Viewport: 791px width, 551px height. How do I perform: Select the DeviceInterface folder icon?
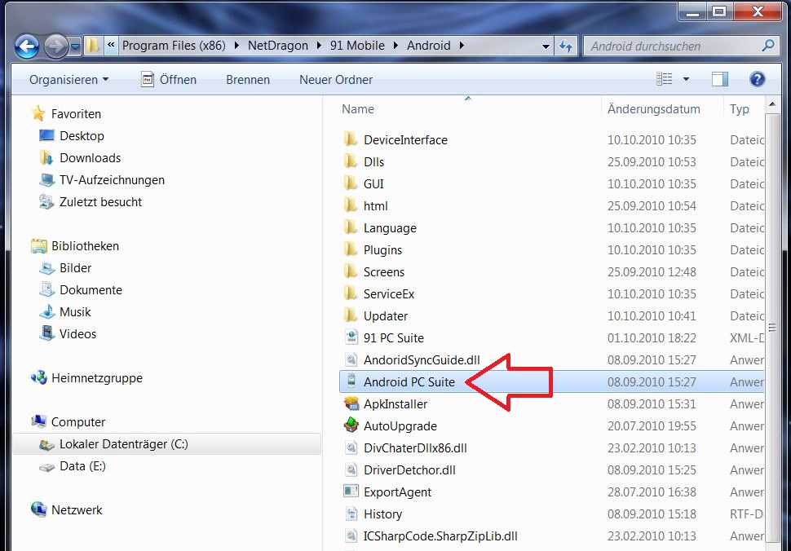351,139
